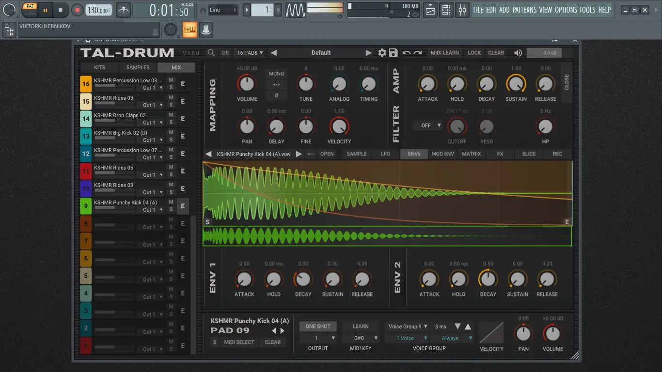The width and height of the screenshot is (662, 372).
Task: Click the FL Studio record button
Action: (x=77, y=10)
